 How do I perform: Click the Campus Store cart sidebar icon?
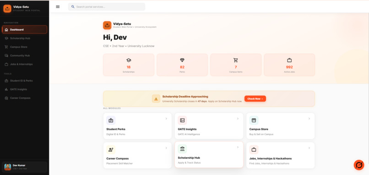pos(6,47)
